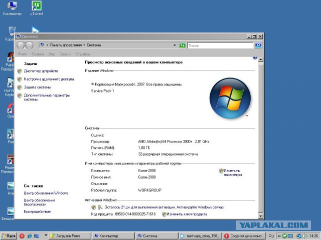321x240 pixels.
Task: Click the network tray icon
Action: 299,236
